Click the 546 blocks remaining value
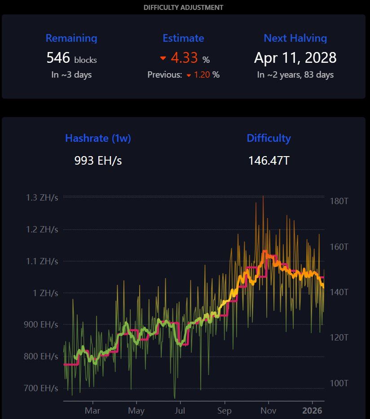Viewport: 370px width, 419px height. point(71,58)
